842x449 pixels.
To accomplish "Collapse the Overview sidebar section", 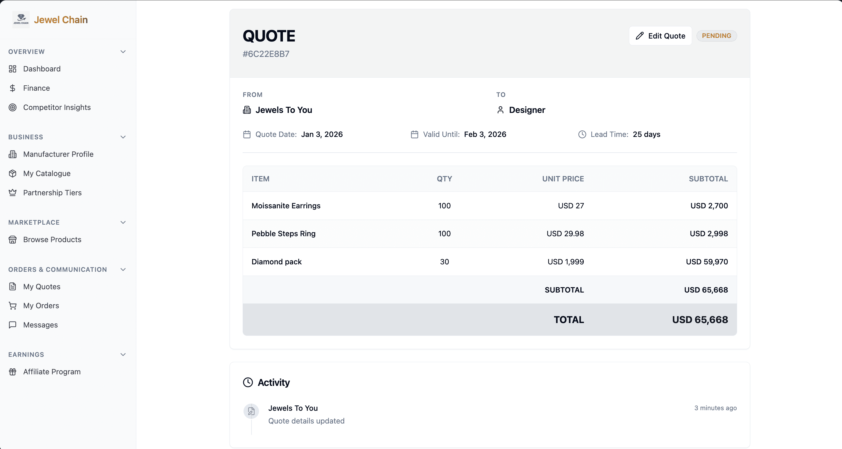I will pyautogui.click(x=123, y=52).
